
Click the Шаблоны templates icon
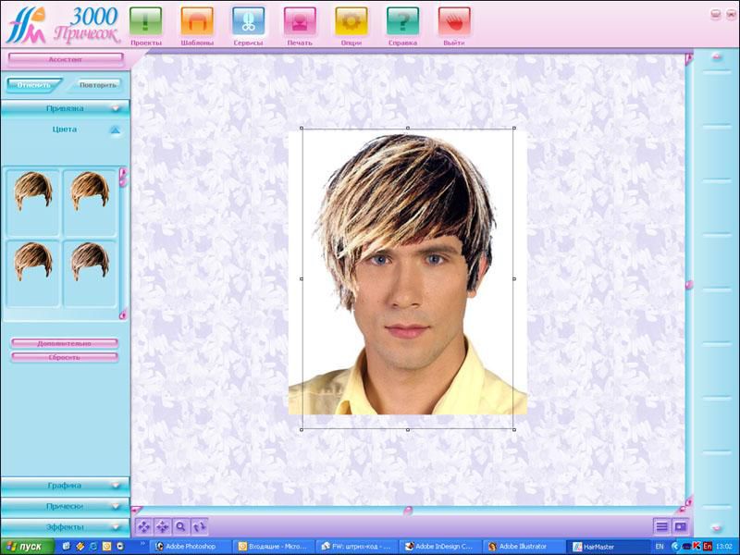[196, 20]
